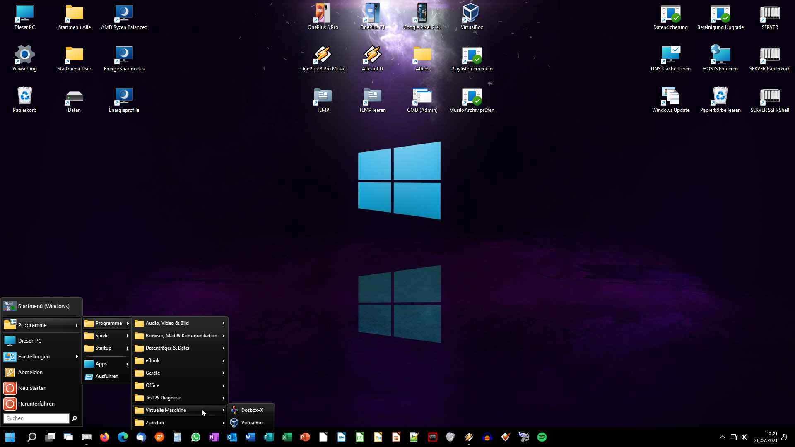Click the Windows Start button
The height and width of the screenshot is (447, 795).
[10, 437]
